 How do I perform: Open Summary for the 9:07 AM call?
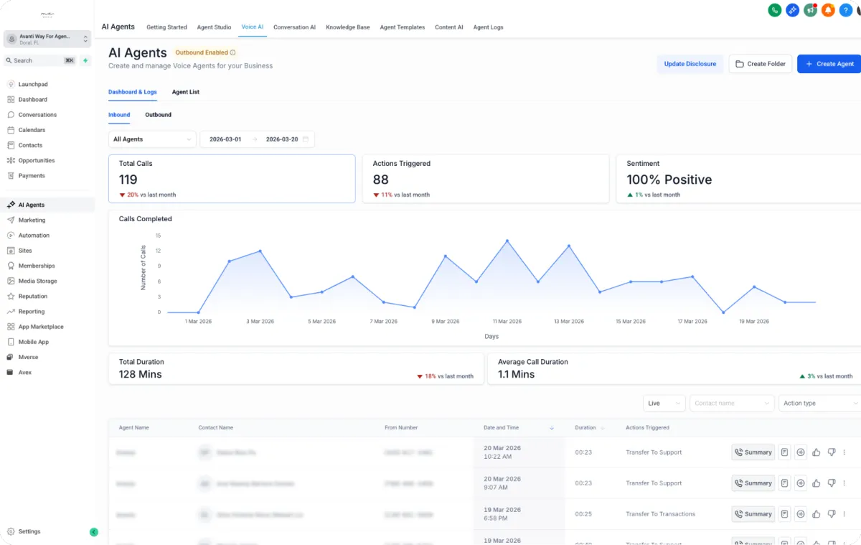coord(753,483)
